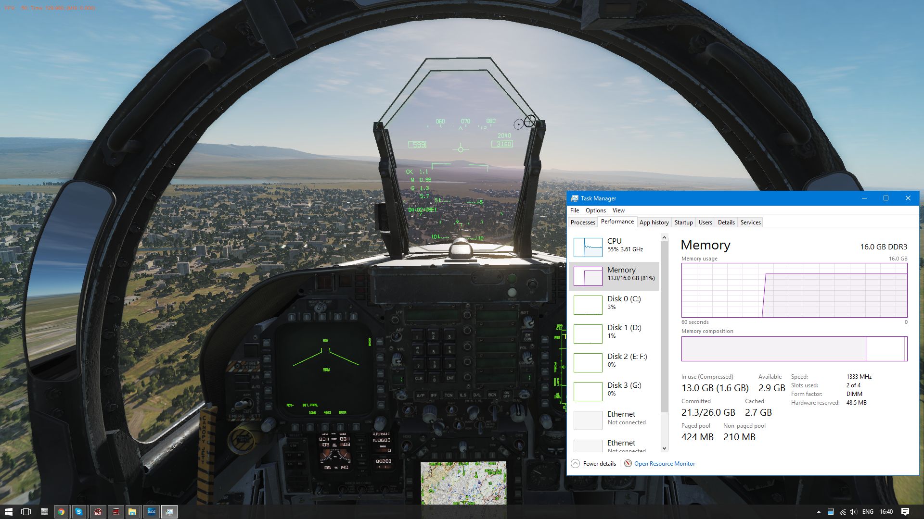
Task: Select Memory in performance sidebar
Action: pos(614,276)
